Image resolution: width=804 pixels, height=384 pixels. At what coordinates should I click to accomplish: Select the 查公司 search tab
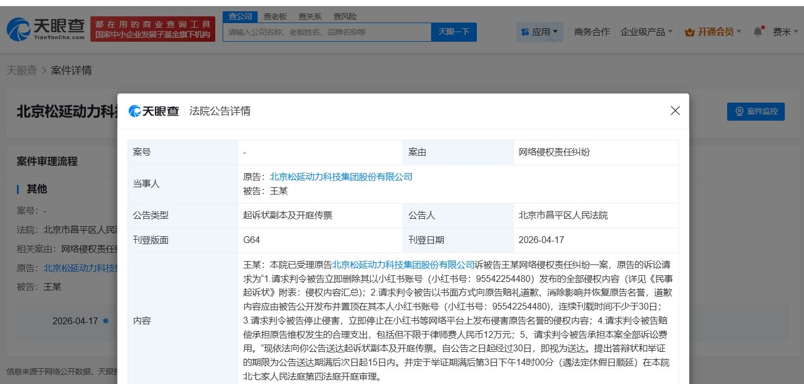(x=240, y=16)
